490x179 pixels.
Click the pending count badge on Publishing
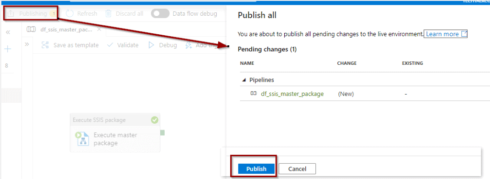tap(54, 14)
